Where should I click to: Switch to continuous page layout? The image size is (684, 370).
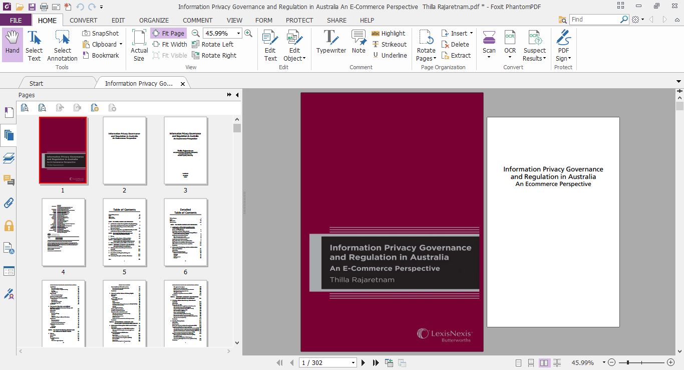(x=531, y=362)
